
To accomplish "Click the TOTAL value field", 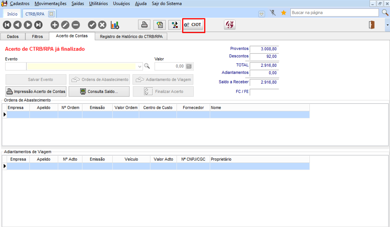I will pos(264,66).
